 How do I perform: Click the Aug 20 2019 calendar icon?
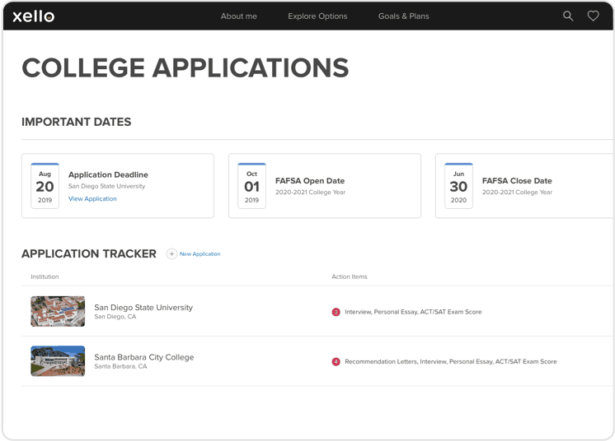(x=45, y=186)
